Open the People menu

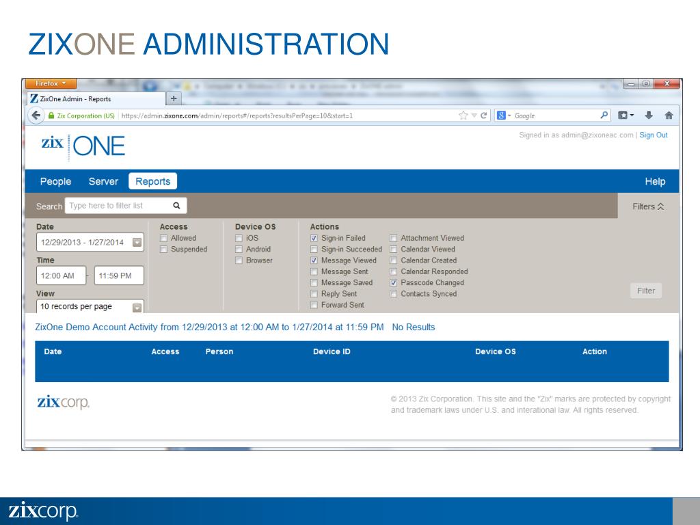(56, 181)
